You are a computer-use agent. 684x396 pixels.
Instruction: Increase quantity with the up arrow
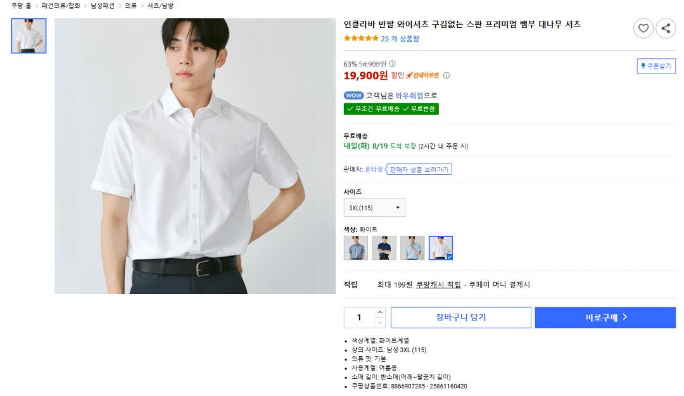point(379,312)
